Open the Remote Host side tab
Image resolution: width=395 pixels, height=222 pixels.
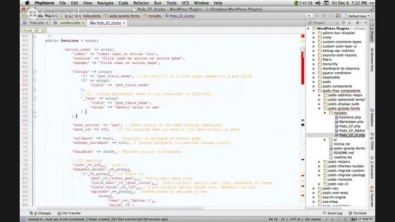(x=372, y=60)
